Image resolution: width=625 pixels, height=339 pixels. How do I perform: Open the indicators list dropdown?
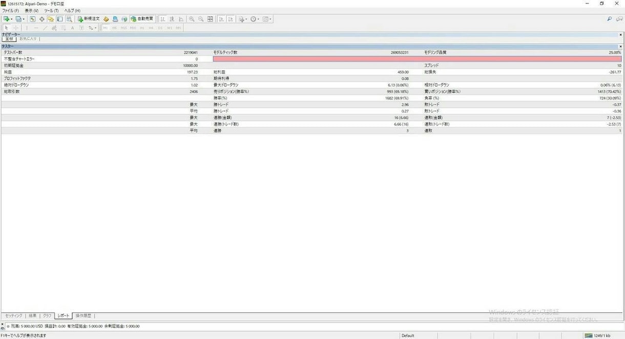pos(243,19)
